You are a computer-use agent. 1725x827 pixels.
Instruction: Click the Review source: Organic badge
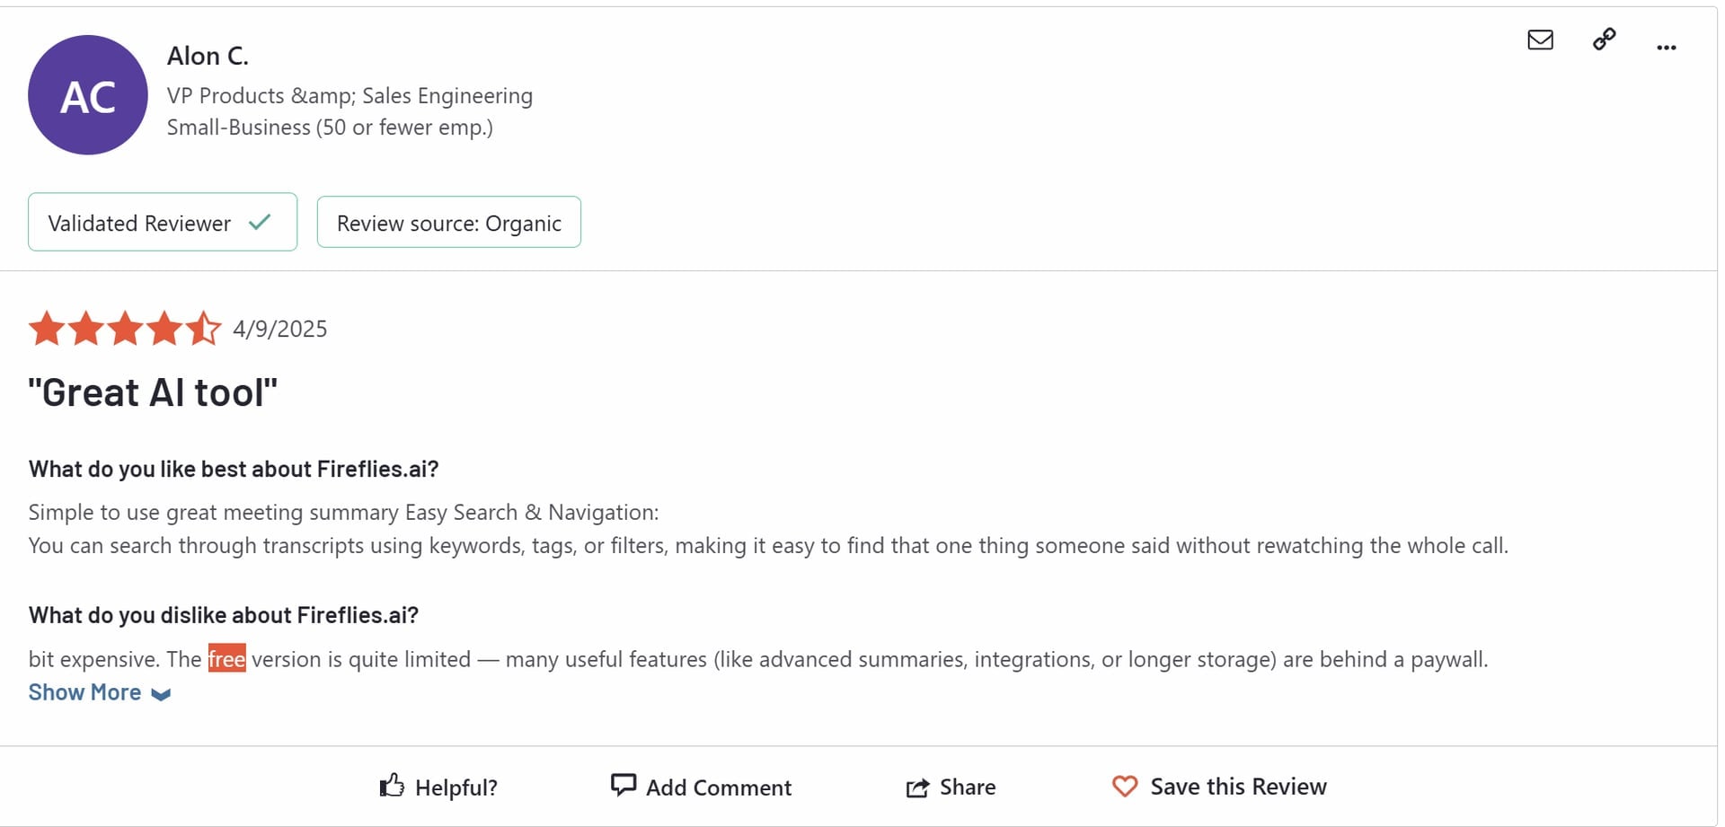click(449, 222)
